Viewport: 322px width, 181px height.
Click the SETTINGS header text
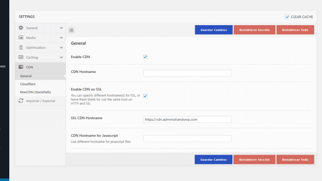(x=26, y=17)
